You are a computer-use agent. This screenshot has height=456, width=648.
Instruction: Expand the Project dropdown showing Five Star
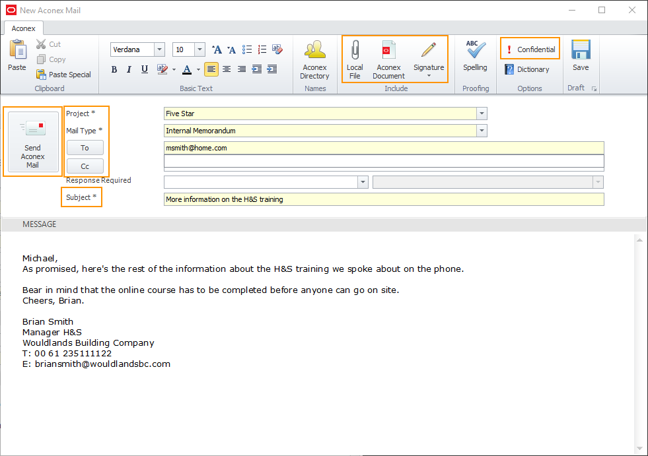coord(482,114)
